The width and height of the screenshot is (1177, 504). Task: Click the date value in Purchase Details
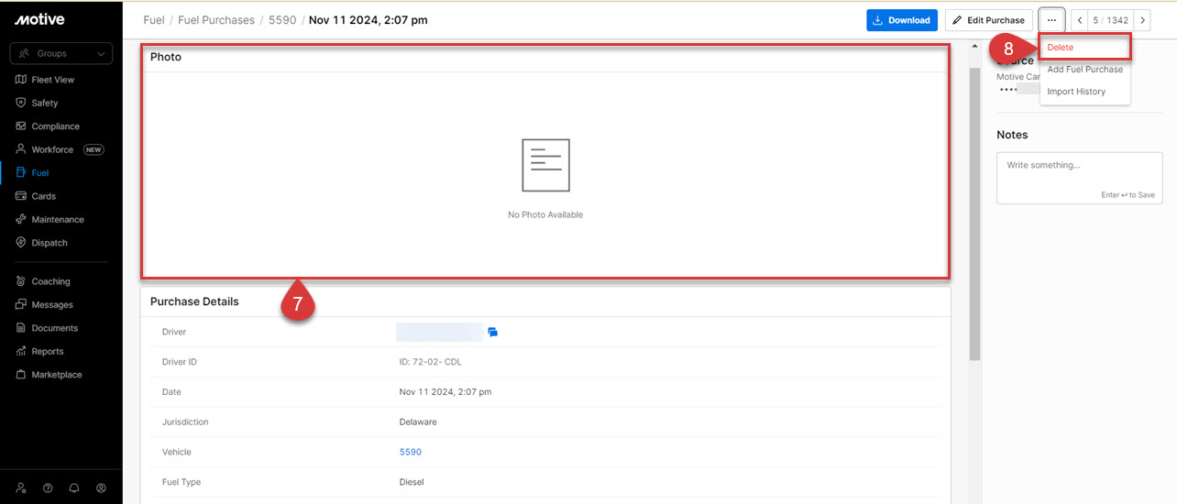tap(445, 392)
